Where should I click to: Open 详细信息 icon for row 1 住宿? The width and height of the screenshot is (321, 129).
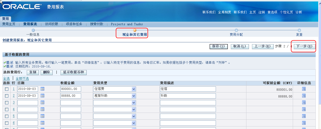click(304, 89)
